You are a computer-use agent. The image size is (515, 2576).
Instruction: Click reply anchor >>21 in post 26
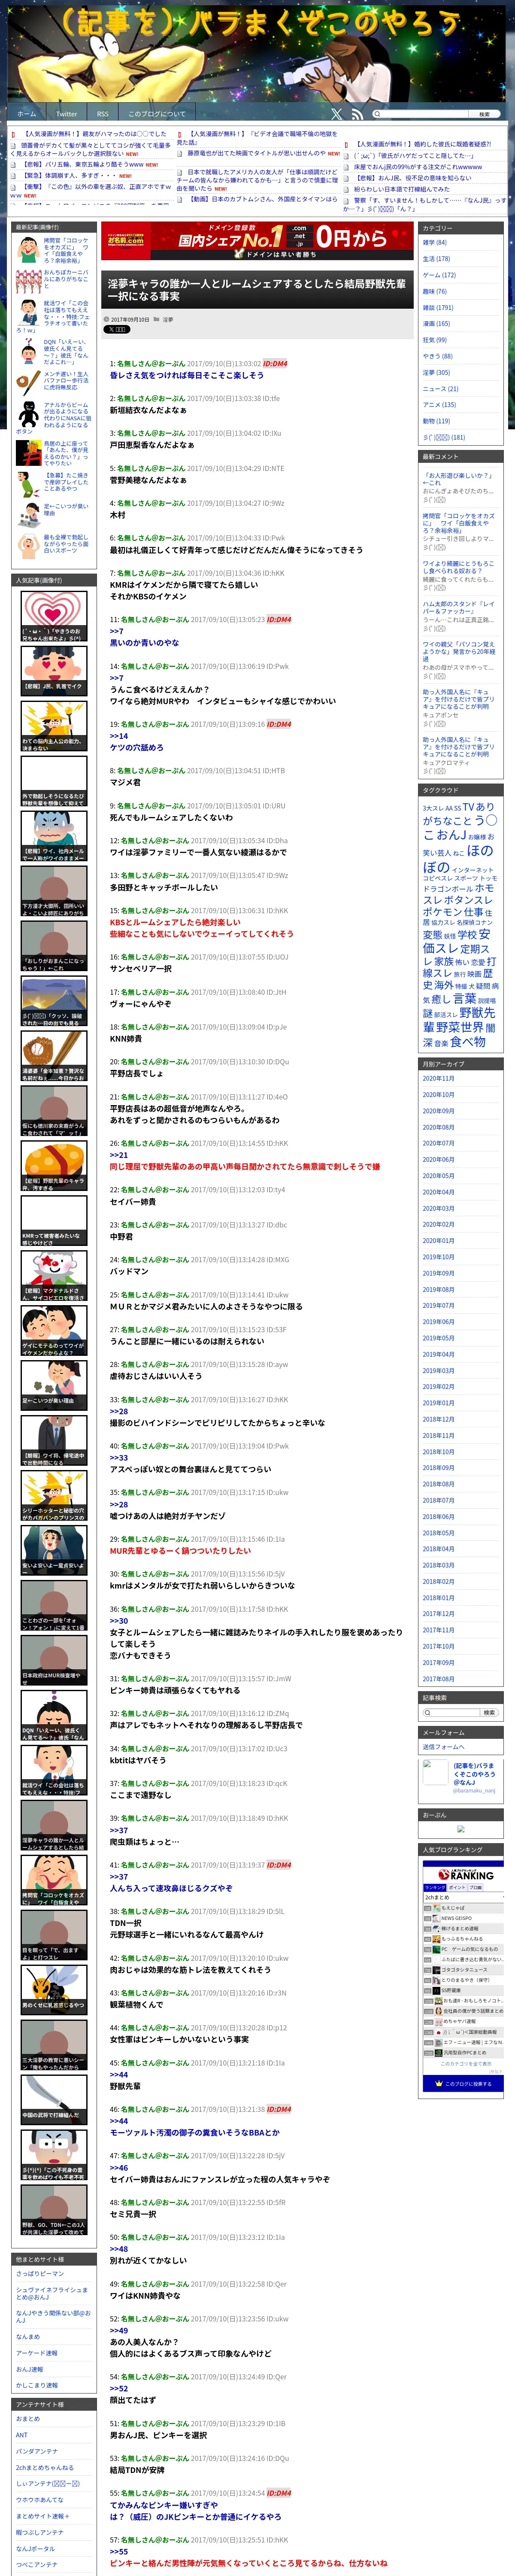click(x=119, y=1155)
